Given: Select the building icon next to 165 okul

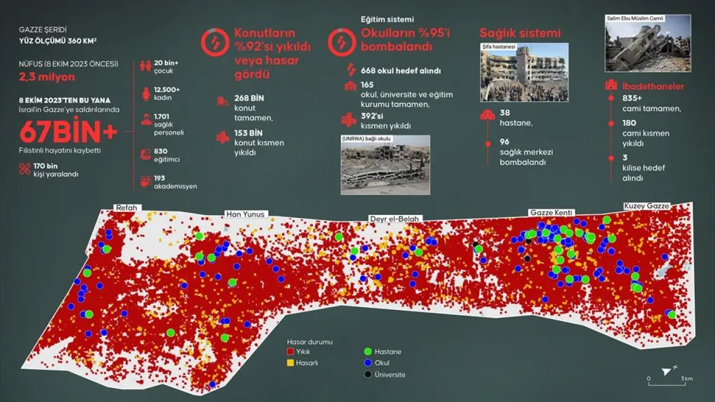Looking at the screenshot, I should (x=351, y=86).
